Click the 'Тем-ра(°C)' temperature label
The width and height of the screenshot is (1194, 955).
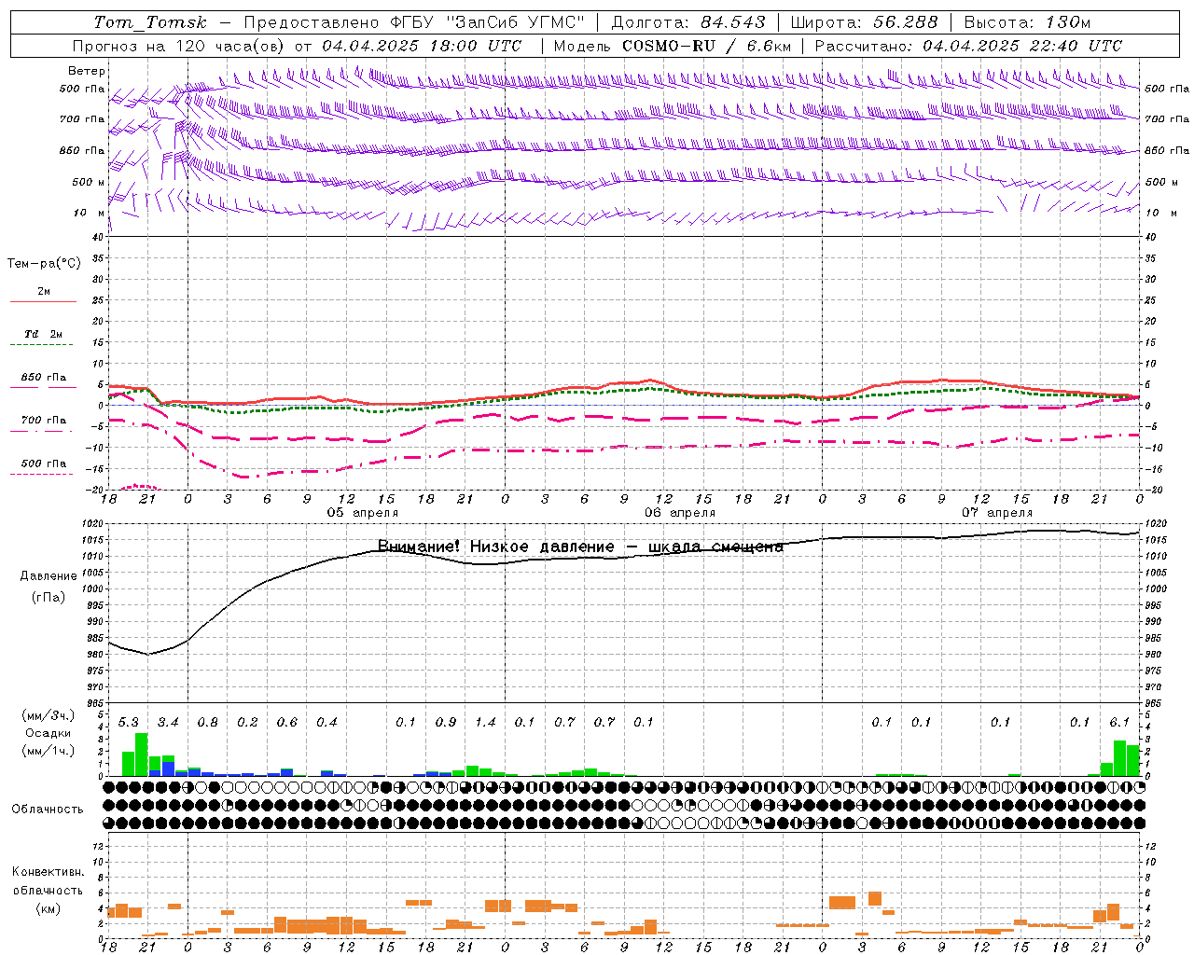point(44,264)
